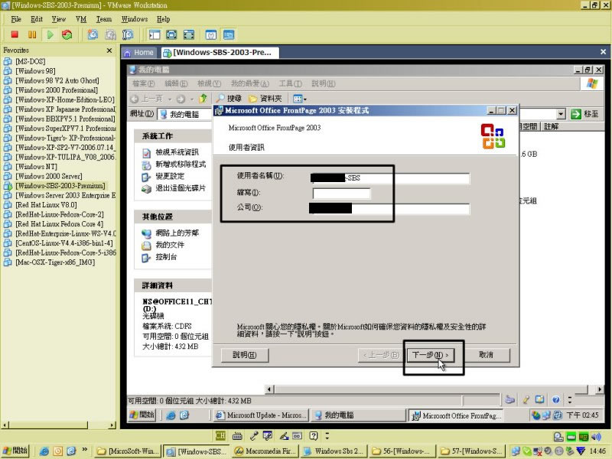612x459 pixels.
Task: Click 搜尋 search icon in Explorer
Action: click(229, 99)
